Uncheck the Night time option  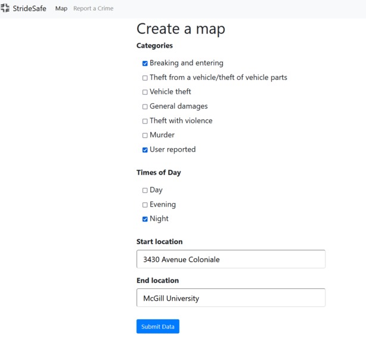point(145,219)
